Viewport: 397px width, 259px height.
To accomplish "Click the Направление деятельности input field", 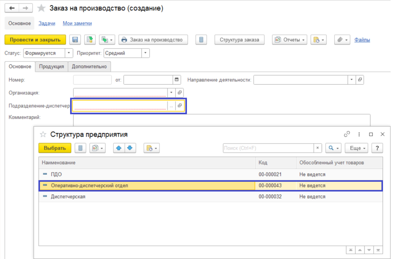I will coord(300,80).
